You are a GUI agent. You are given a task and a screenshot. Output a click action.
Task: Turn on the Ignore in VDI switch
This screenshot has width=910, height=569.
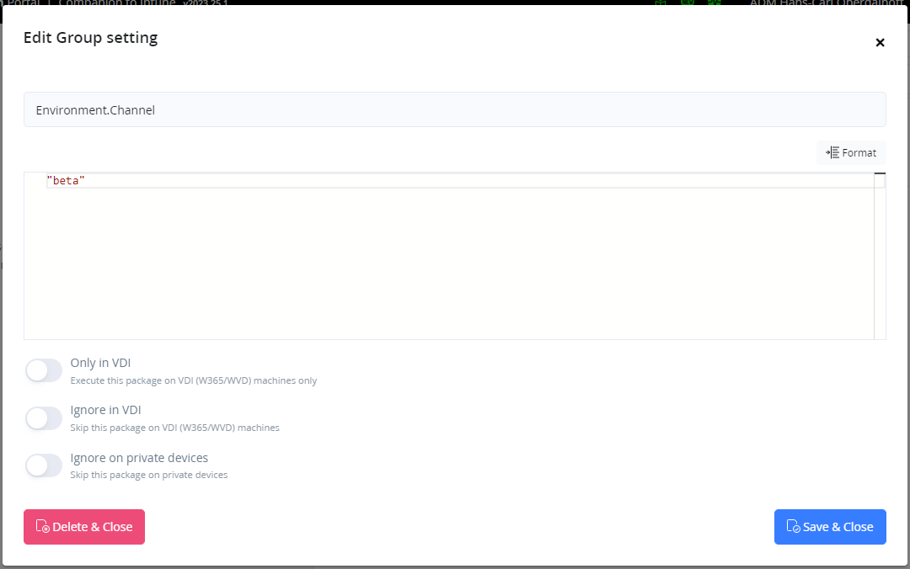(44, 417)
